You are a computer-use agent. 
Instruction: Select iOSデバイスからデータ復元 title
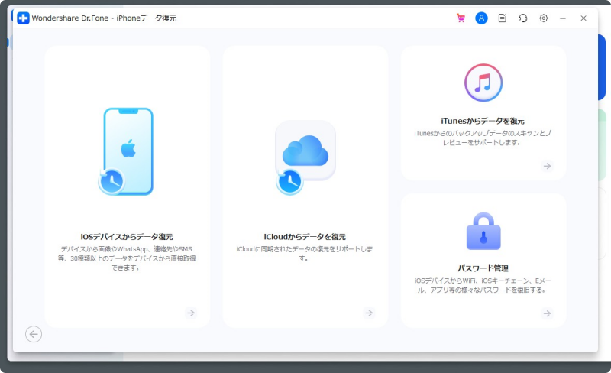click(x=127, y=237)
